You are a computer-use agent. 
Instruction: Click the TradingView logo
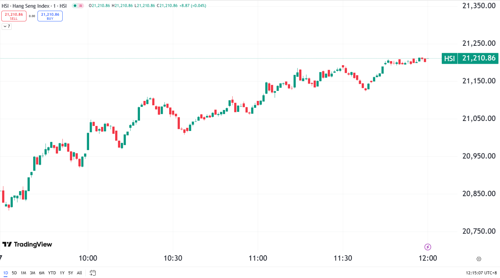click(x=27, y=245)
